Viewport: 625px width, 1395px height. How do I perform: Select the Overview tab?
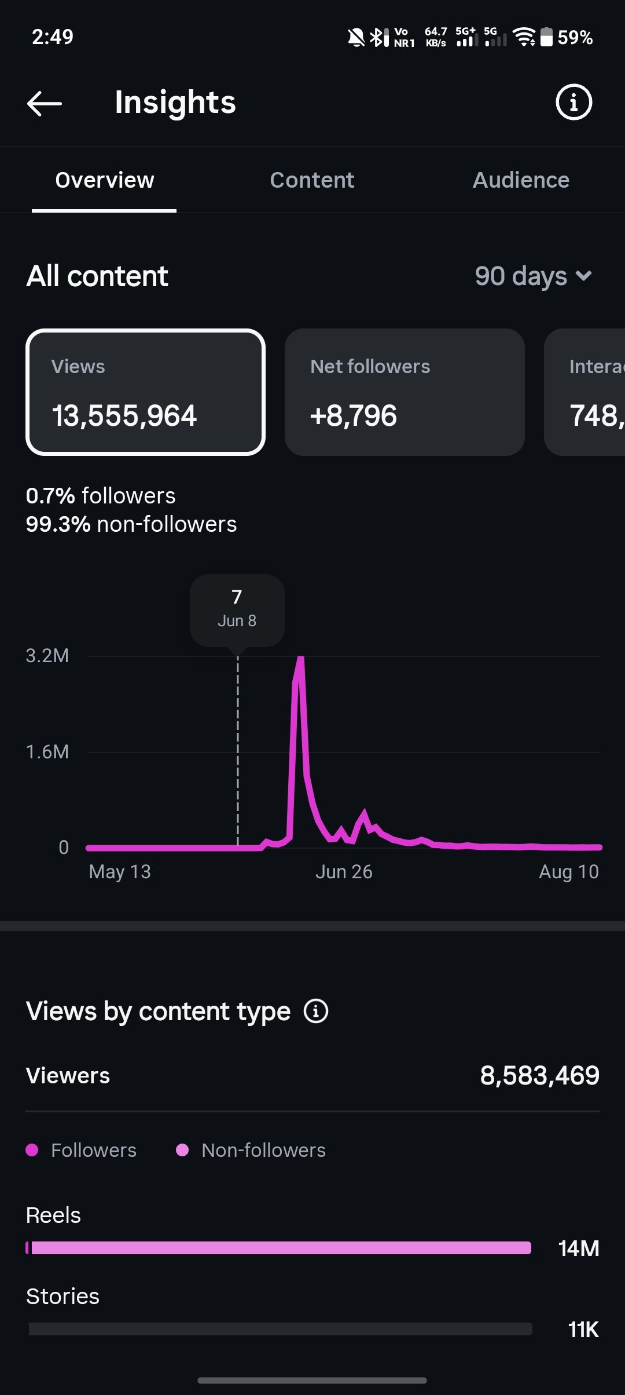[105, 180]
